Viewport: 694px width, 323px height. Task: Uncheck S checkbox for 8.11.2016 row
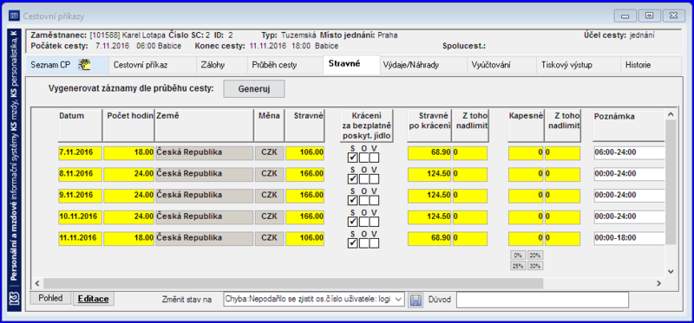coord(353,179)
